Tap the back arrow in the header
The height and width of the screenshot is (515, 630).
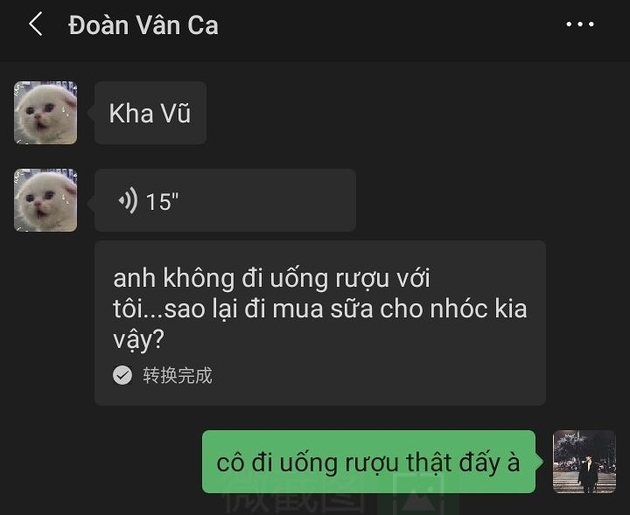click(x=36, y=24)
